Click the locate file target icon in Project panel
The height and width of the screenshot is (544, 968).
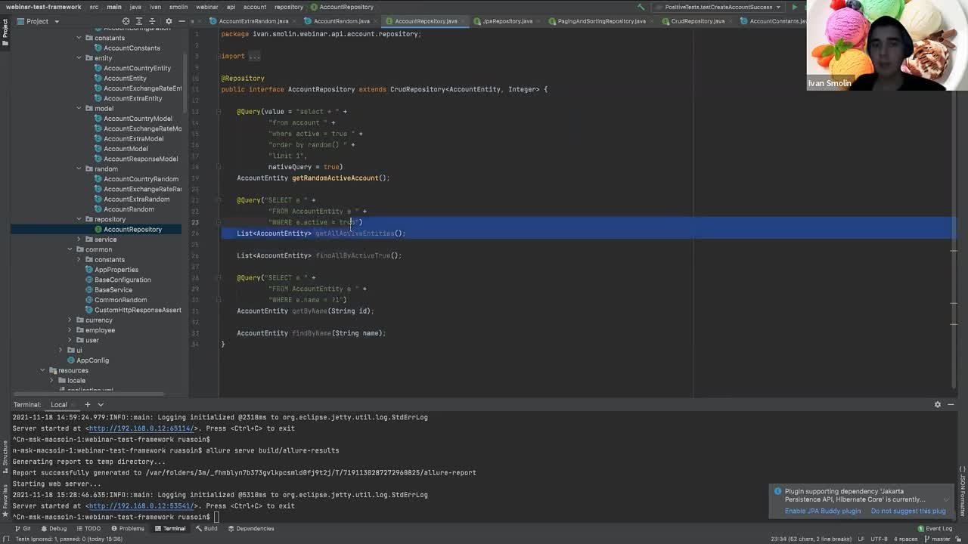pyautogui.click(x=126, y=21)
